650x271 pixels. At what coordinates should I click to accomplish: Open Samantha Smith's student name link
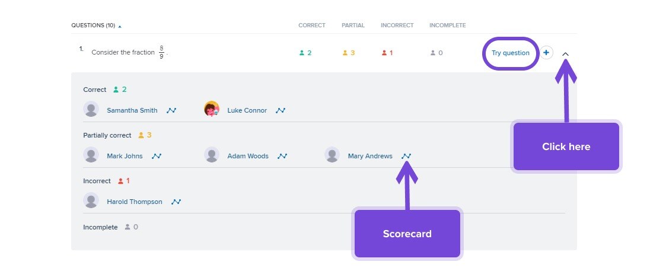pos(132,111)
